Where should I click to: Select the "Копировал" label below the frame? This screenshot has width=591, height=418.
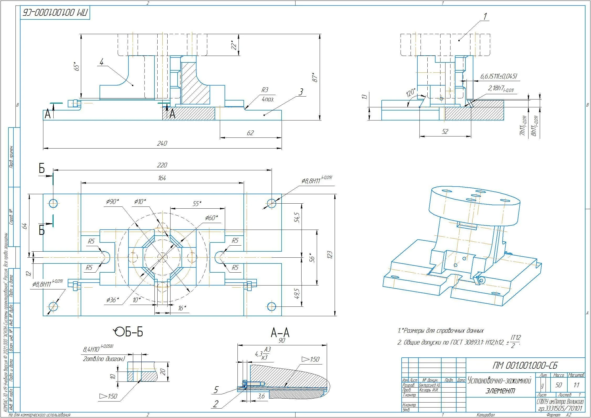point(486,415)
